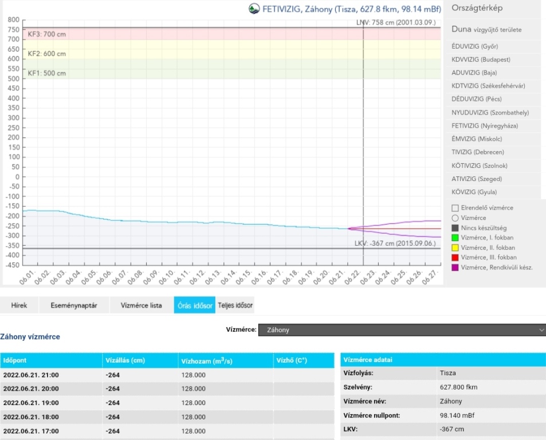Viewport: 546px width, 440px height.
Task: Click the Vízmérce circle legend icon
Action: (x=455, y=218)
